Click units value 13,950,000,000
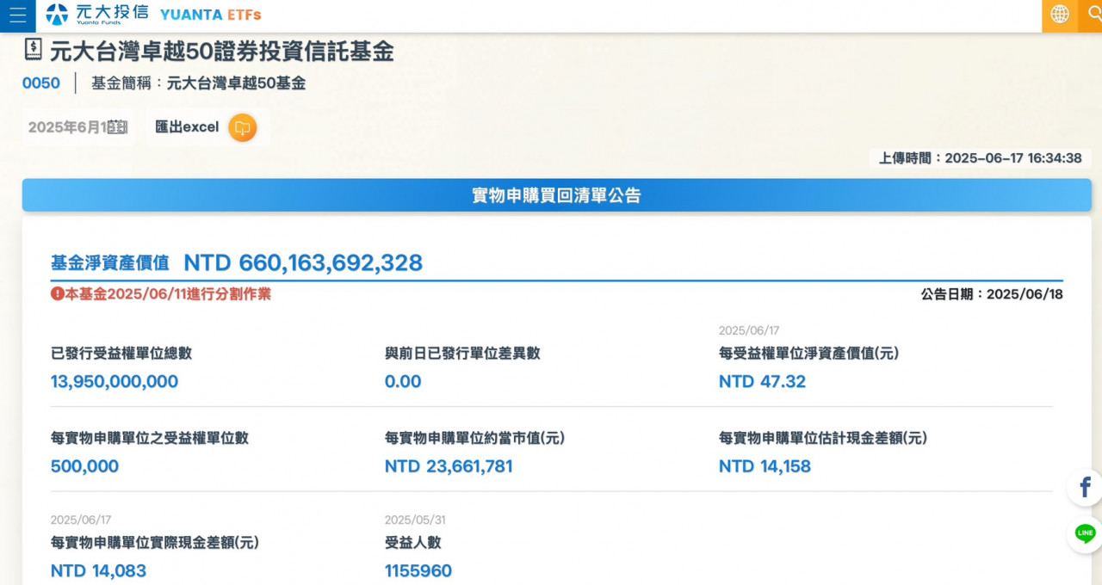This screenshot has width=1102, height=585. (x=115, y=382)
